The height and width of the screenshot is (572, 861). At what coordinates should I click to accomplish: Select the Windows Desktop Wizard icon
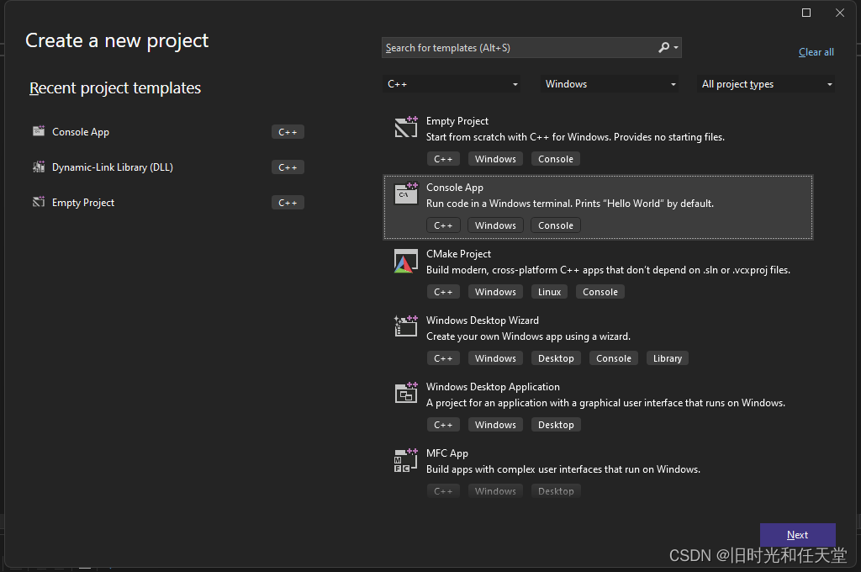(406, 326)
